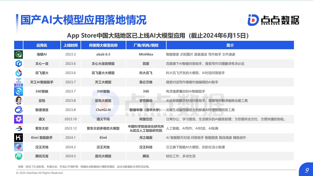
Task: Click the 月之暗面 vendor cell
Action: [x=146, y=137]
